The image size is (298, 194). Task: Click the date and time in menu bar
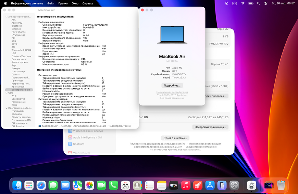pyautogui.click(x=283, y=3)
